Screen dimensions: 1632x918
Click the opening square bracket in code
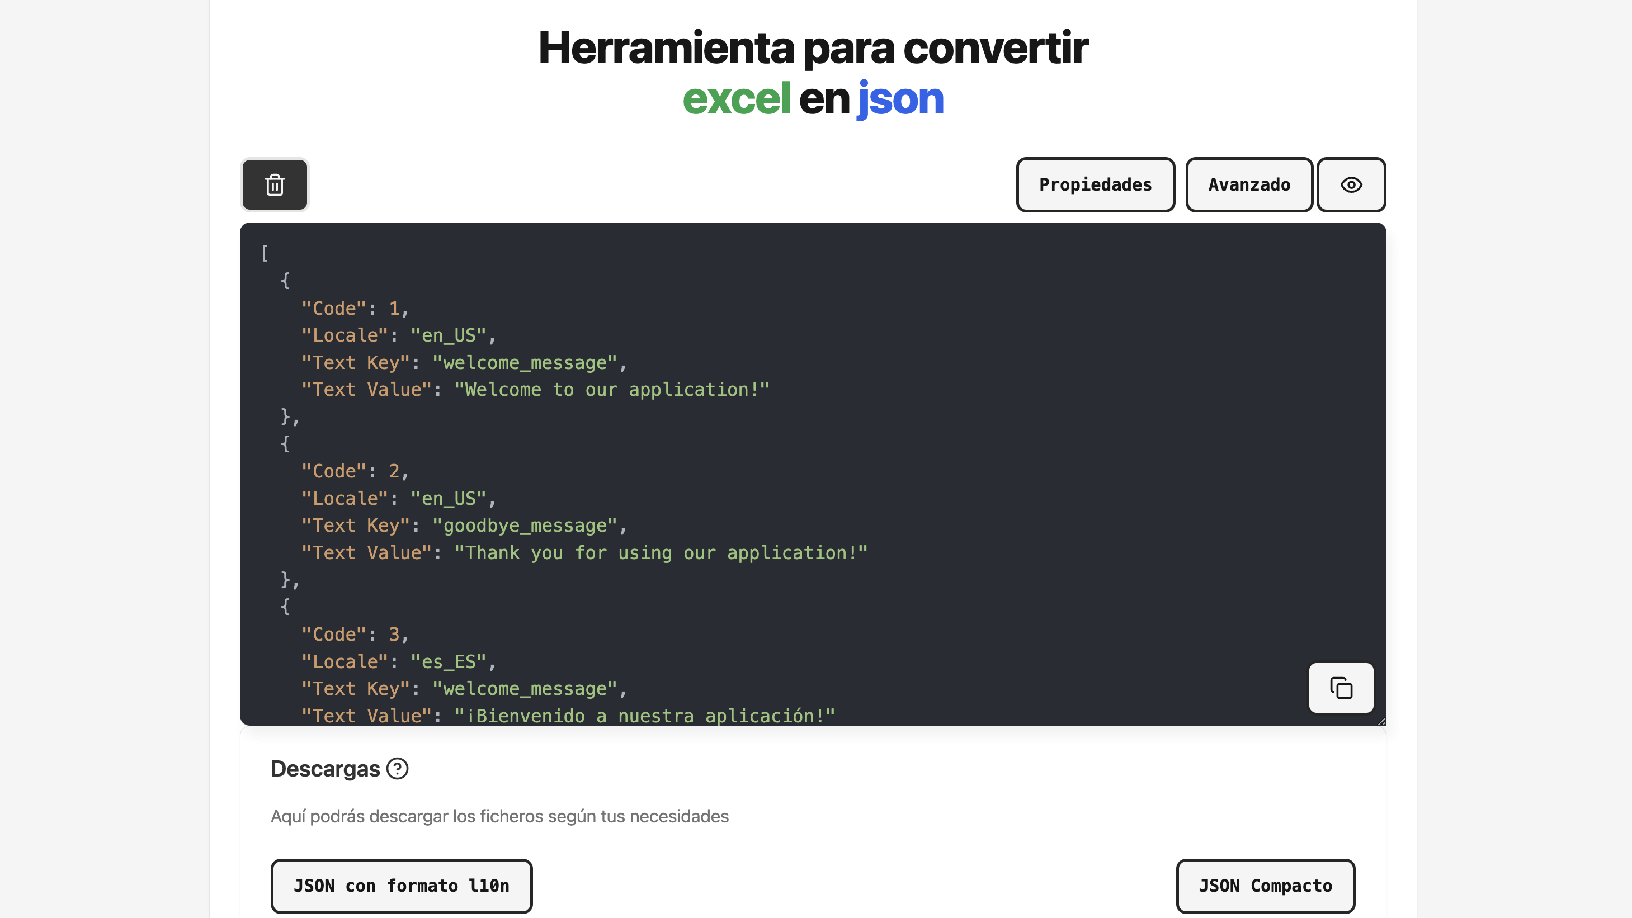pyautogui.click(x=264, y=253)
